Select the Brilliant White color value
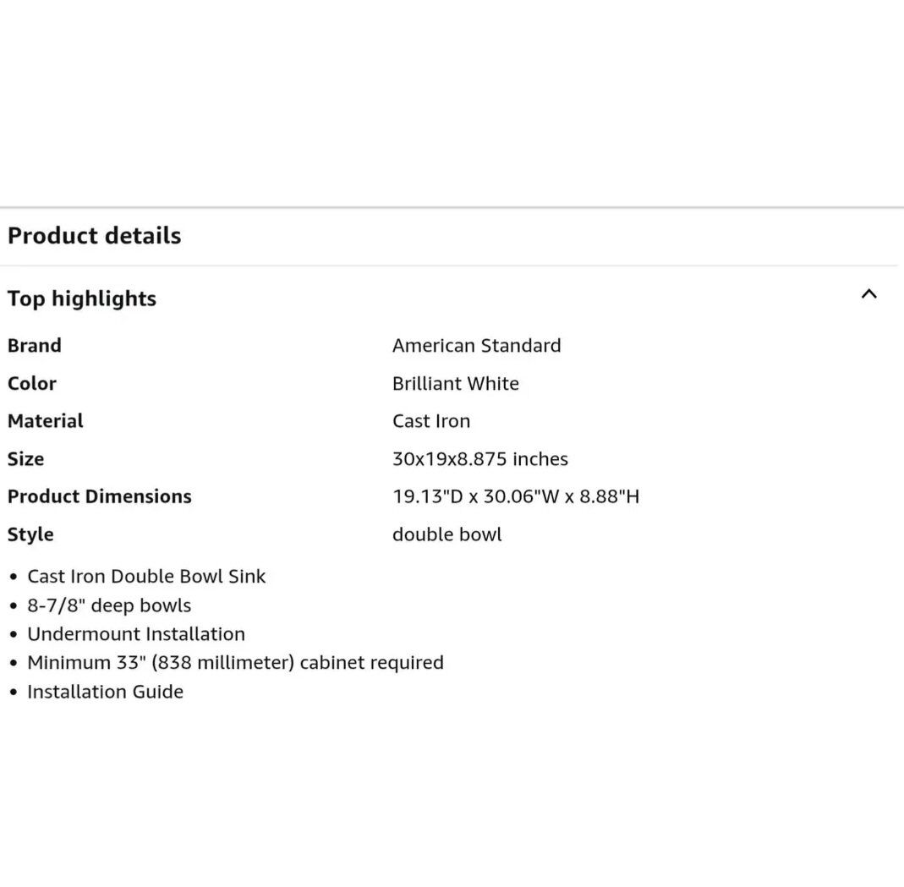The image size is (904, 887). (455, 383)
